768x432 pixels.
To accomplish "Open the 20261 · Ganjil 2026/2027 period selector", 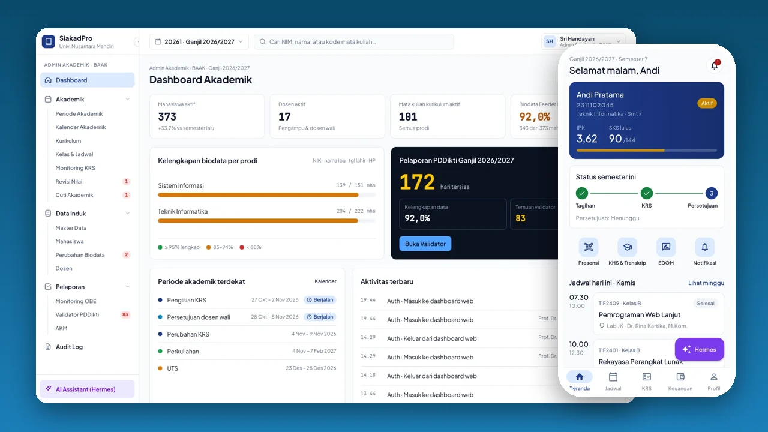I will tap(199, 42).
